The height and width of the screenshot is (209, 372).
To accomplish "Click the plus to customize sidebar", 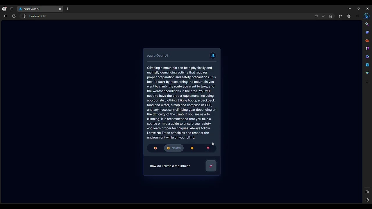I will tap(367, 82).
